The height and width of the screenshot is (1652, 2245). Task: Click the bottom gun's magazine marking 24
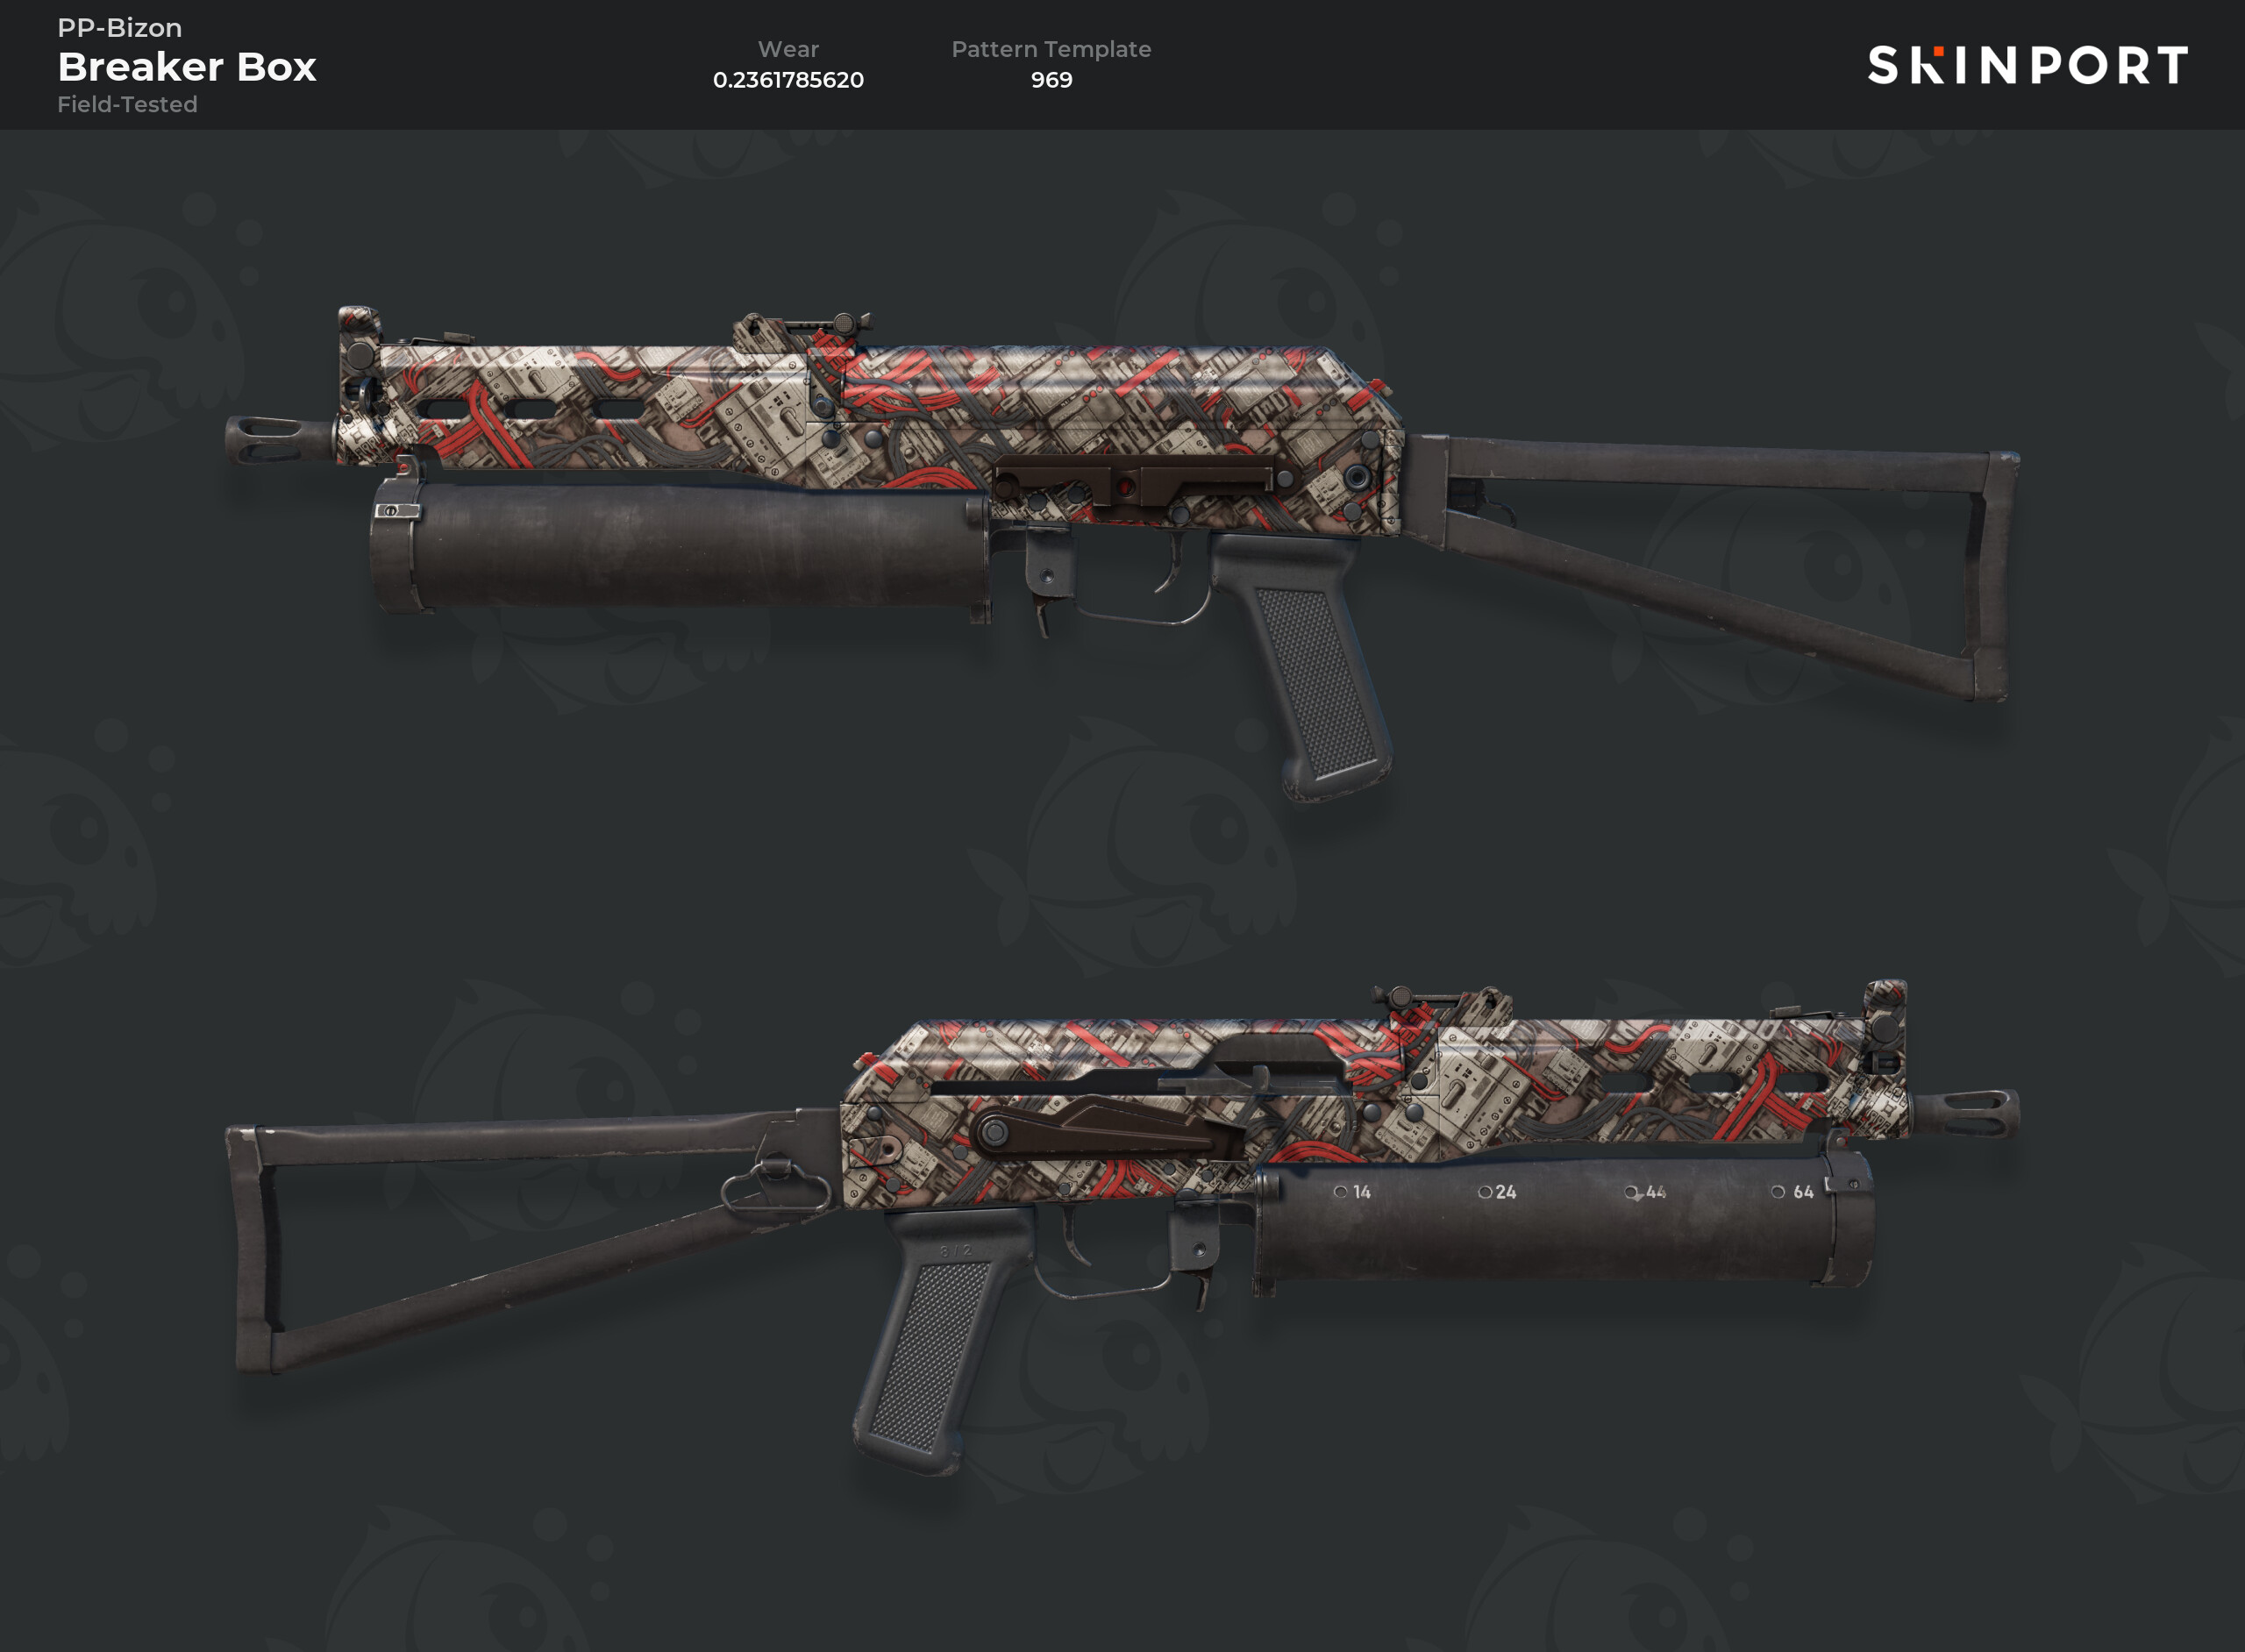[1497, 1192]
